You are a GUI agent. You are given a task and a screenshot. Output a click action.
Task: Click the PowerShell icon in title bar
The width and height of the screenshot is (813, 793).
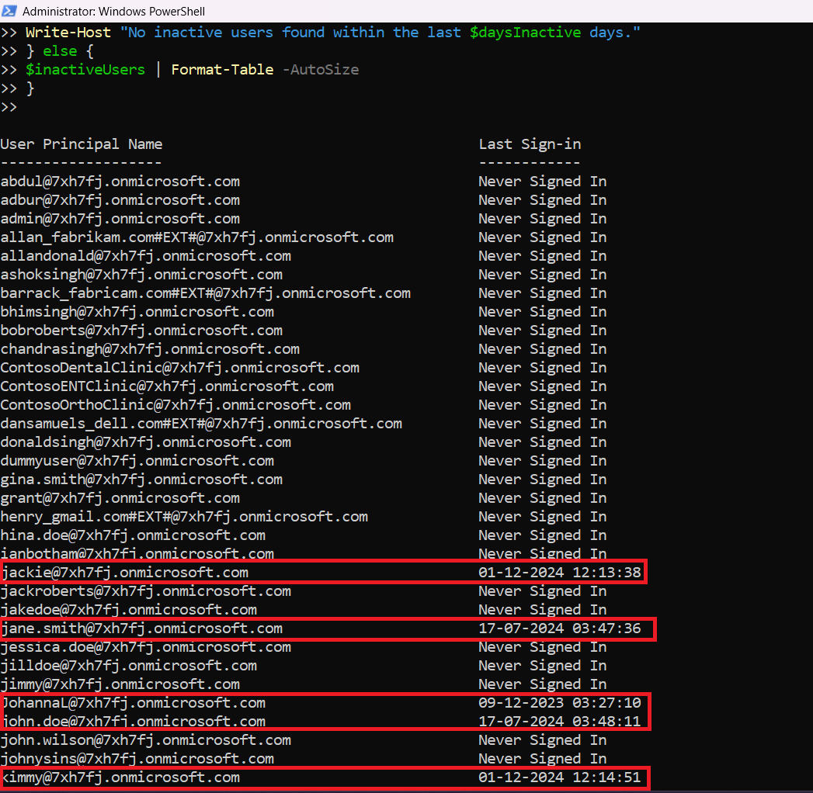tap(10, 12)
